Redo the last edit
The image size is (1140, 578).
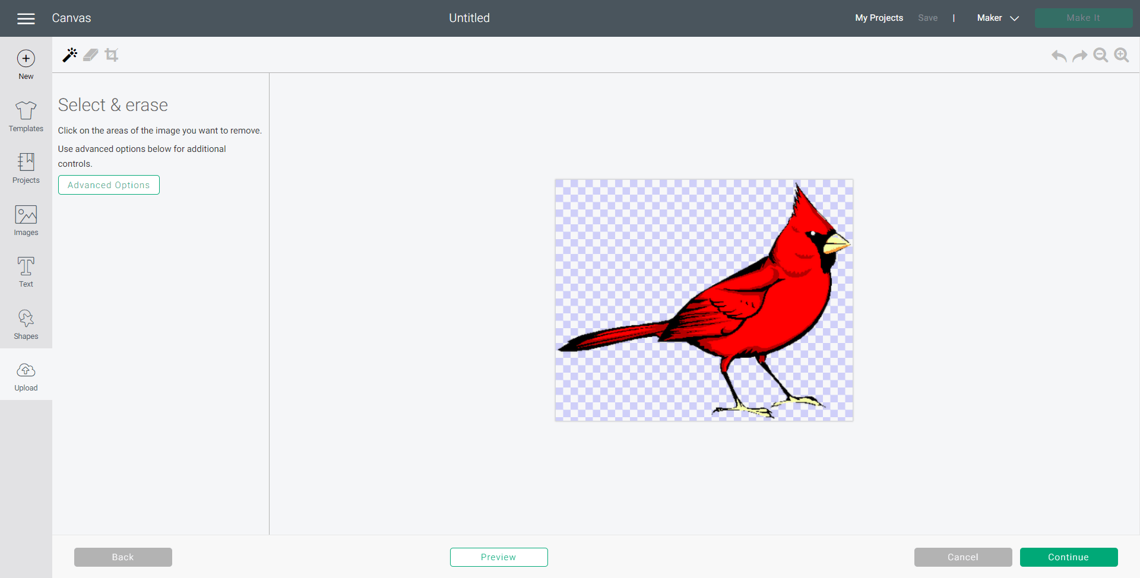click(1080, 55)
